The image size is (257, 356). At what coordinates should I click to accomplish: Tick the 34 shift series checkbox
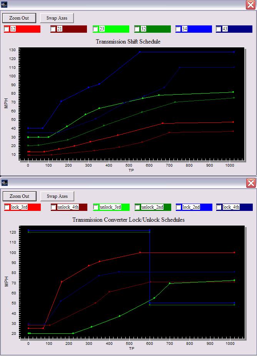coord(178,29)
